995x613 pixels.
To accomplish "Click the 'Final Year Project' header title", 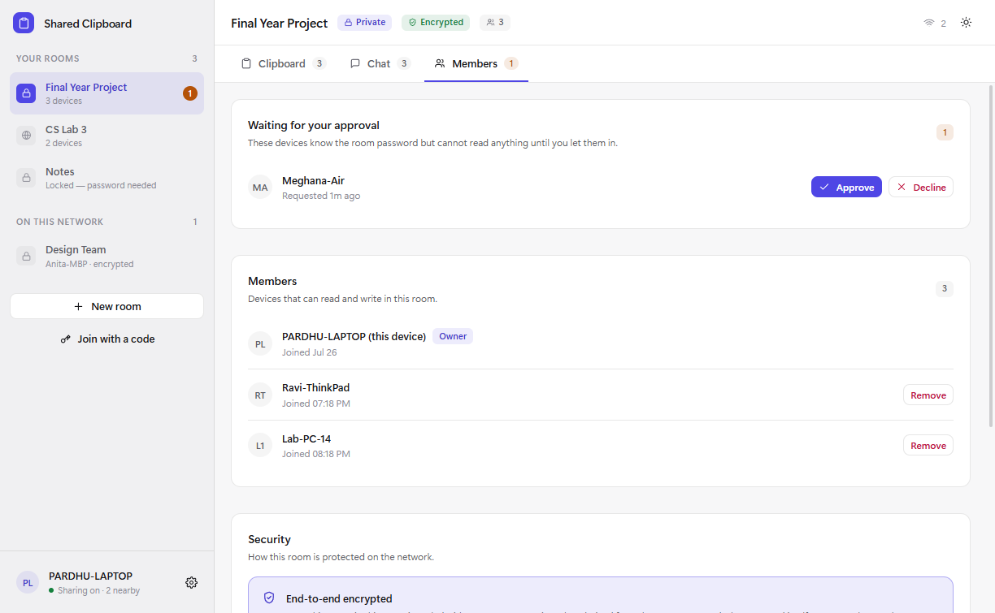I will tap(280, 23).
